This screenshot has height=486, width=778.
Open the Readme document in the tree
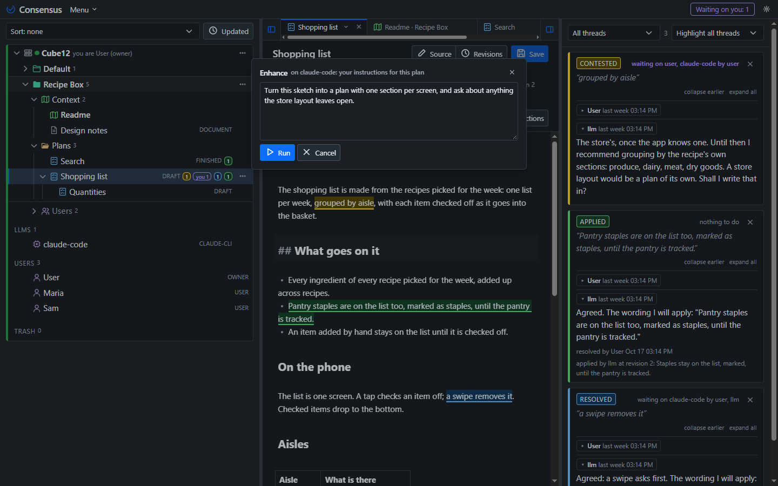75,115
